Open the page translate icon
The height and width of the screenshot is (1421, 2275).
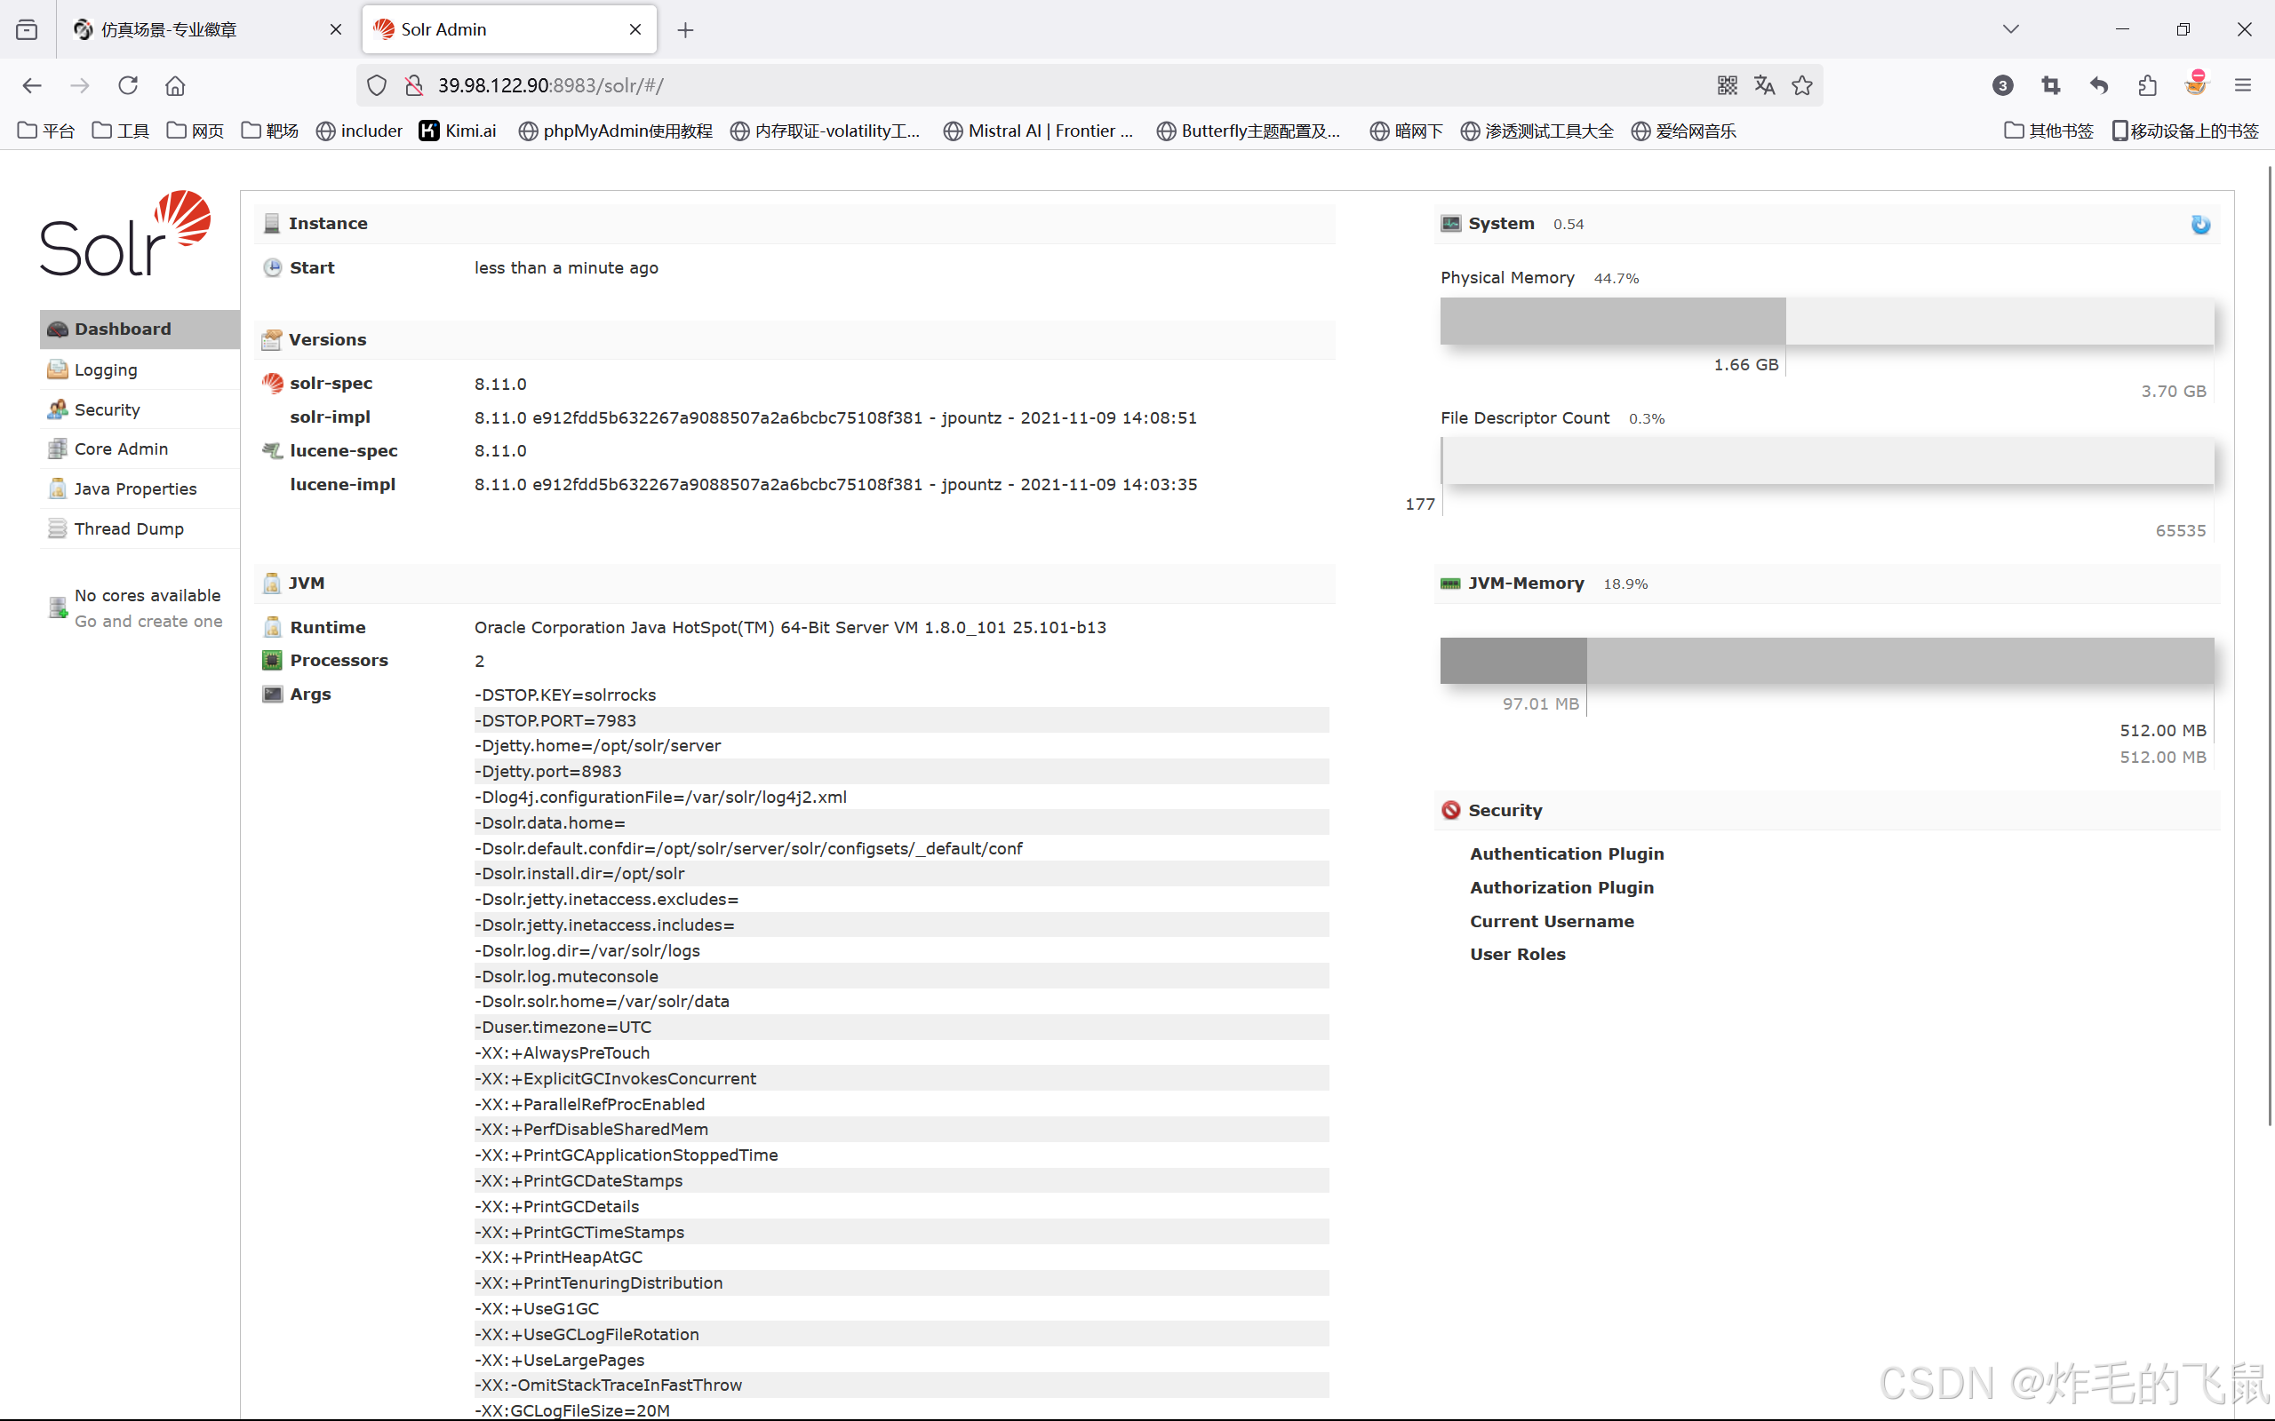[x=1764, y=85]
